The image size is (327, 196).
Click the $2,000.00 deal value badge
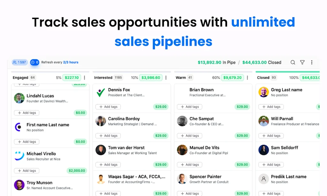coord(77,171)
